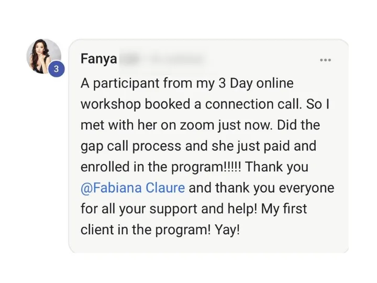
Task: Click the words "she just paid and"
Action: pyautogui.click(x=264, y=146)
